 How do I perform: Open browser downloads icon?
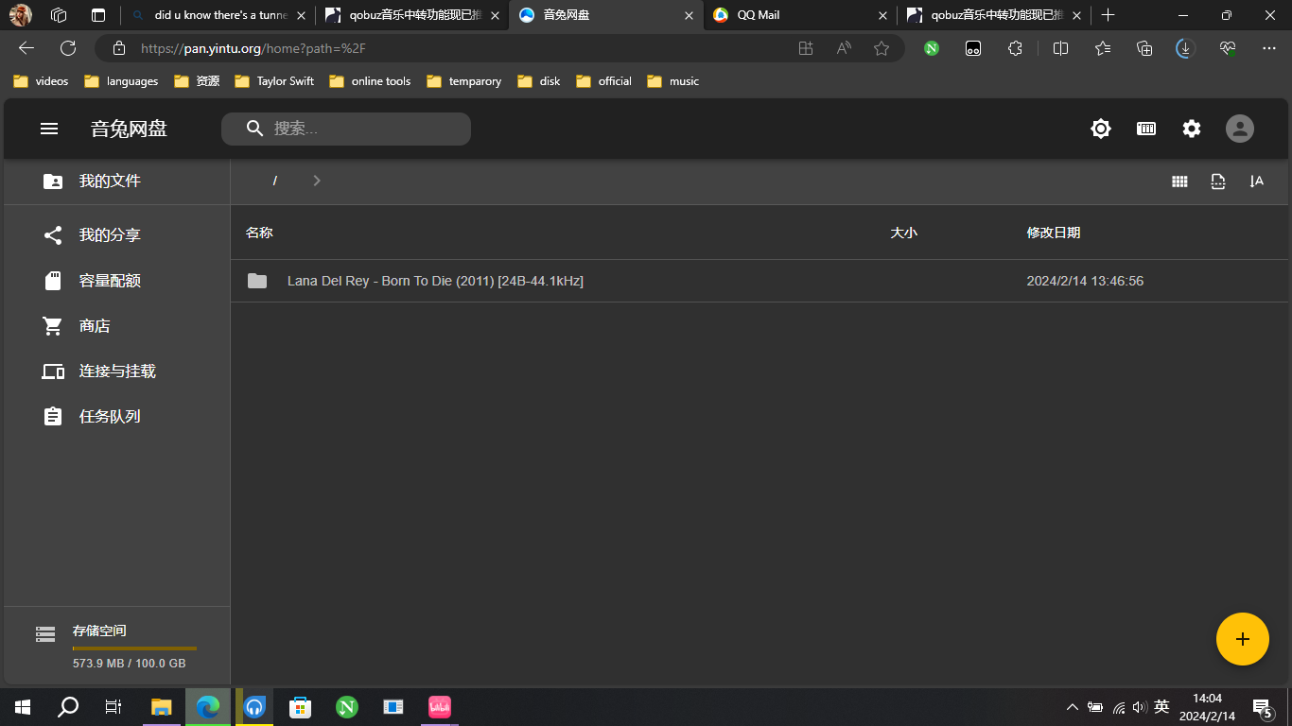(x=1185, y=48)
